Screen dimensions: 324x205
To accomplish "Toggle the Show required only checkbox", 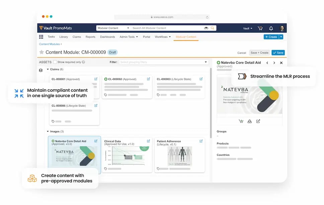I will click(55, 62).
